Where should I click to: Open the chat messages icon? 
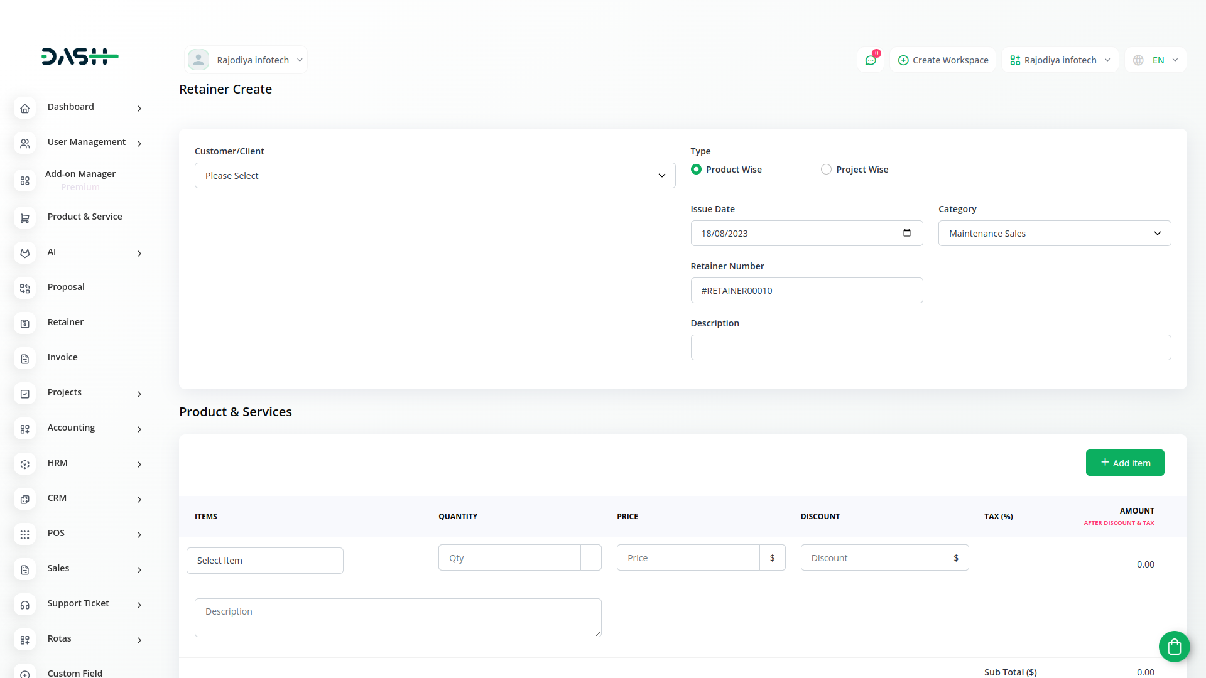click(x=871, y=60)
